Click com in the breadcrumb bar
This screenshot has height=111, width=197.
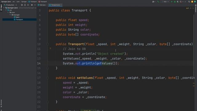pos(18,2)
